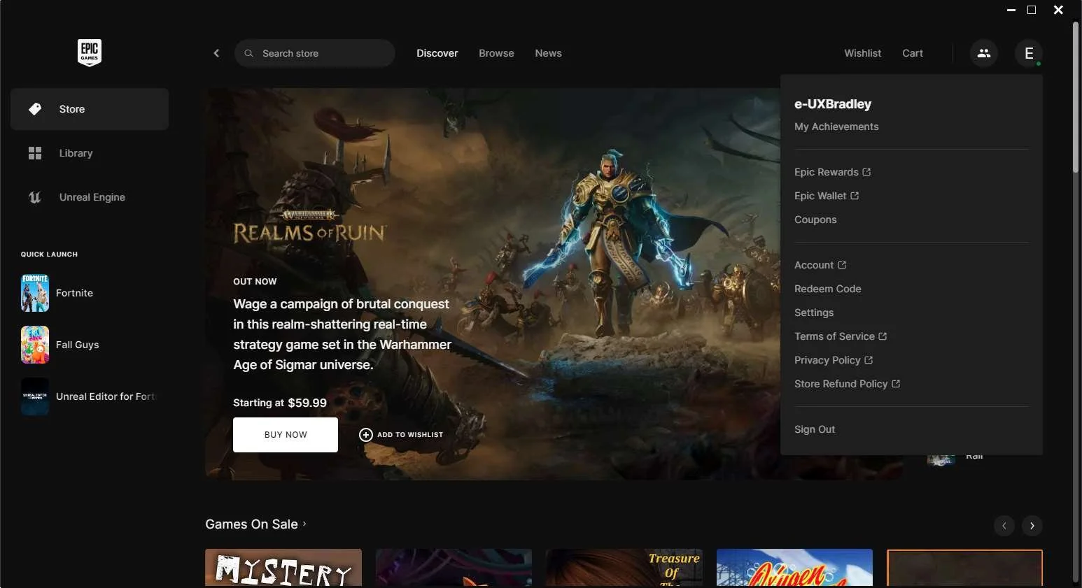This screenshot has height=588, width=1082.
Task: Open the Friends list icon
Action: click(x=984, y=53)
